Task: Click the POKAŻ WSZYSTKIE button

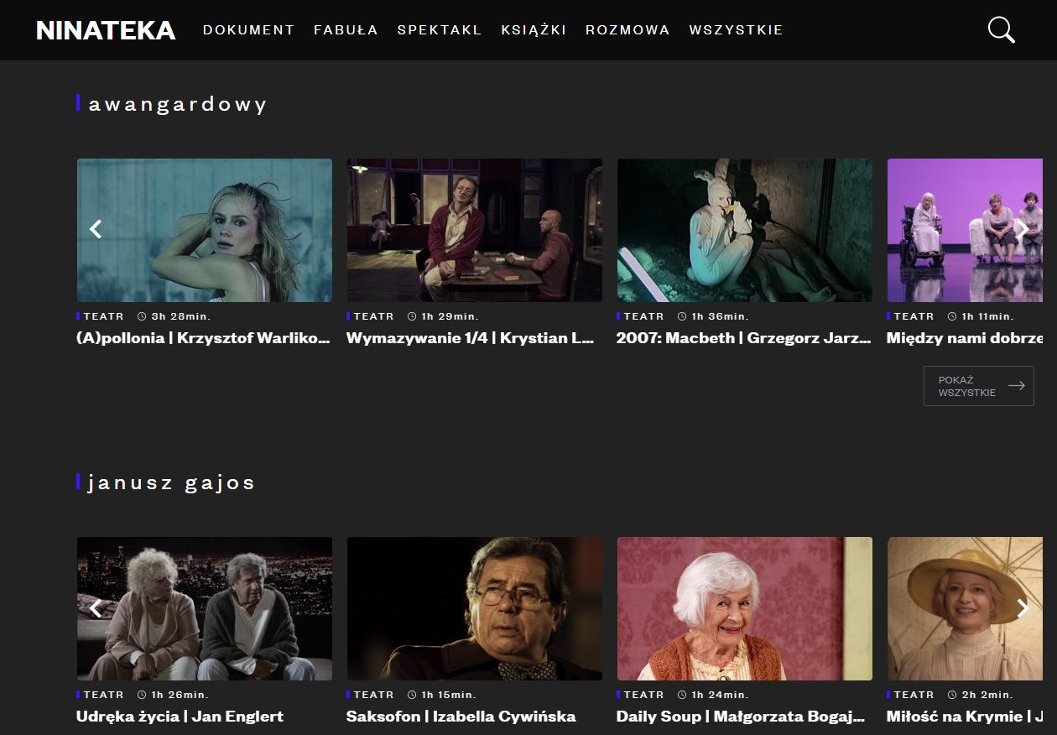Action: [979, 386]
